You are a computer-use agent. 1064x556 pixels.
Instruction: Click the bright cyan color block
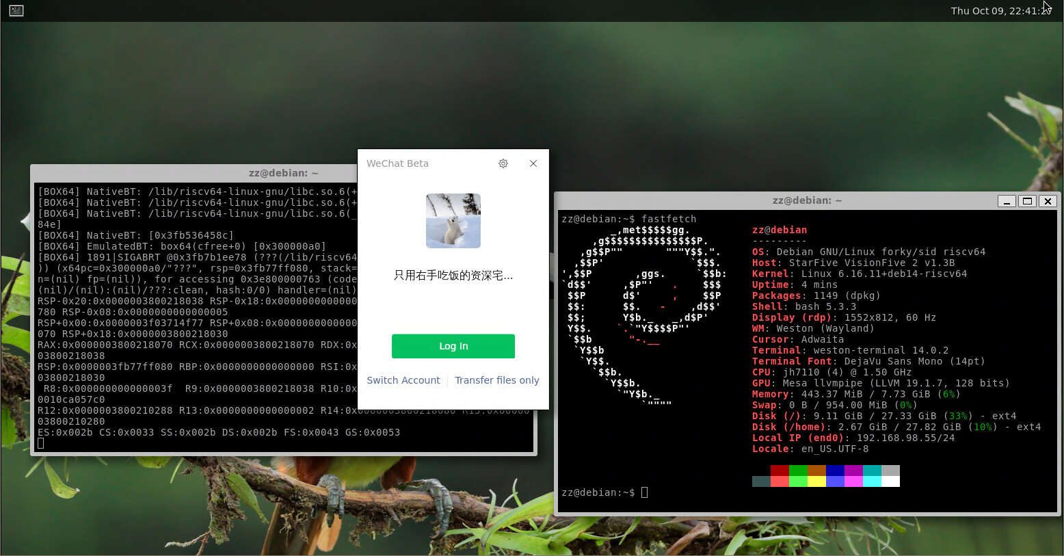(872, 481)
